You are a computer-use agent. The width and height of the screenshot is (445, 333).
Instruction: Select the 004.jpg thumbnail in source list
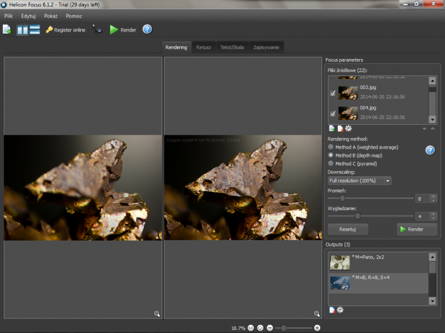click(x=348, y=113)
